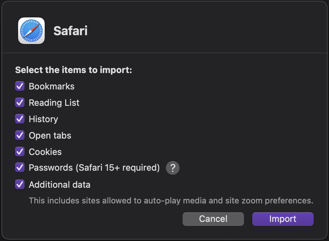Uncheck the Additional data option
Viewport: 329px width, 241px height.
point(19,184)
